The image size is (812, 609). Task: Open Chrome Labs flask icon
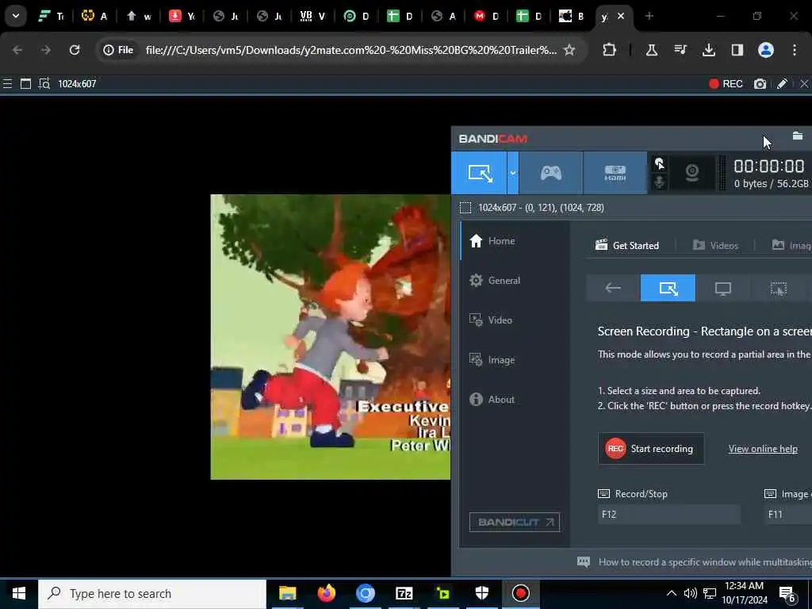[652, 50]
